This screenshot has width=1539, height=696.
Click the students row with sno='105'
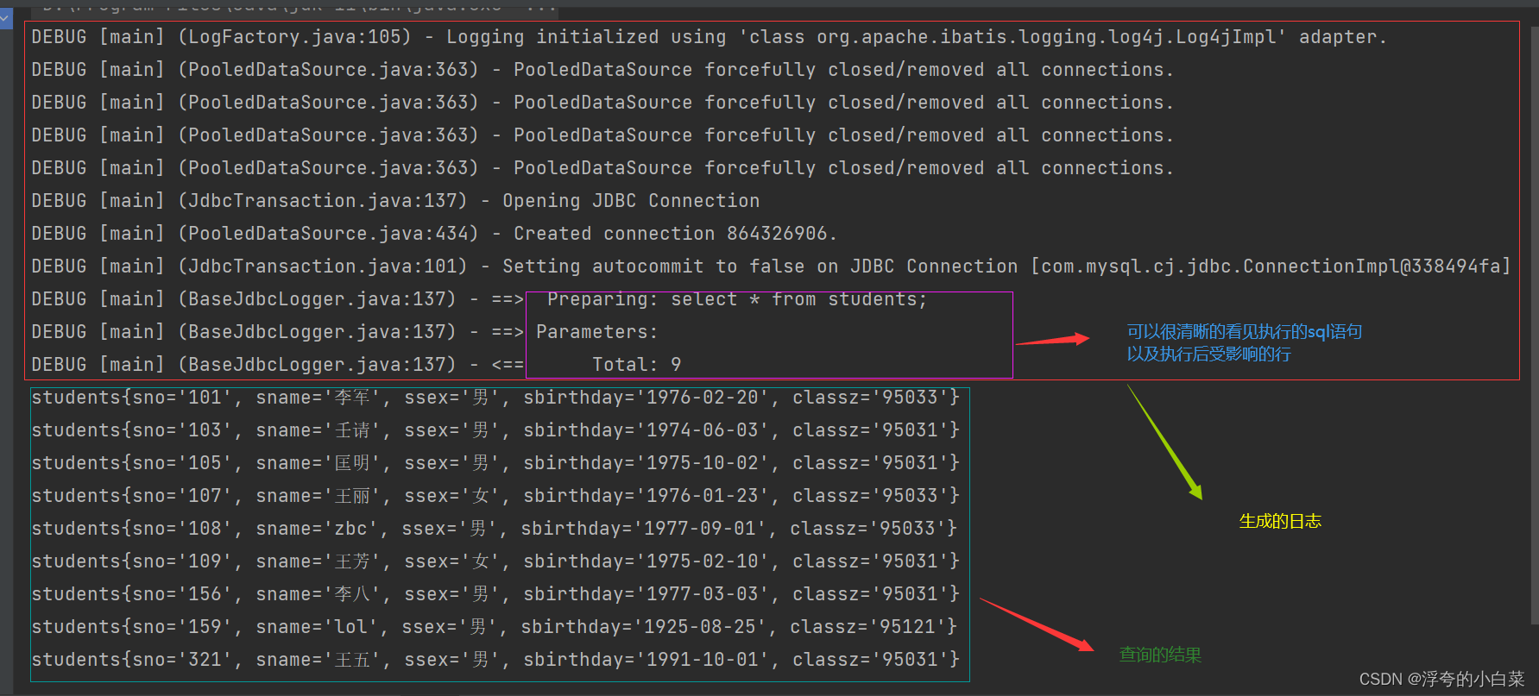click(x=495, y=463)
